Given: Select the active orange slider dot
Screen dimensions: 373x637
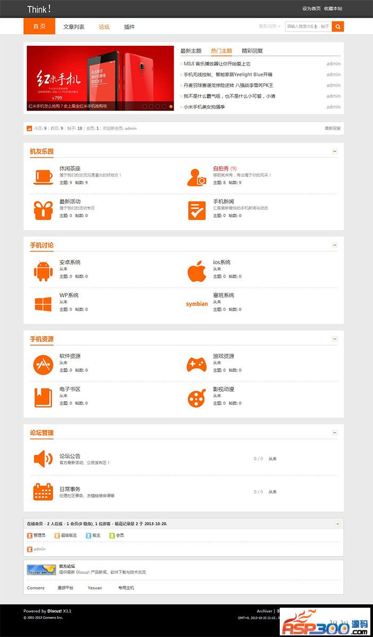Looking at the screenshot, I should 171,107.
